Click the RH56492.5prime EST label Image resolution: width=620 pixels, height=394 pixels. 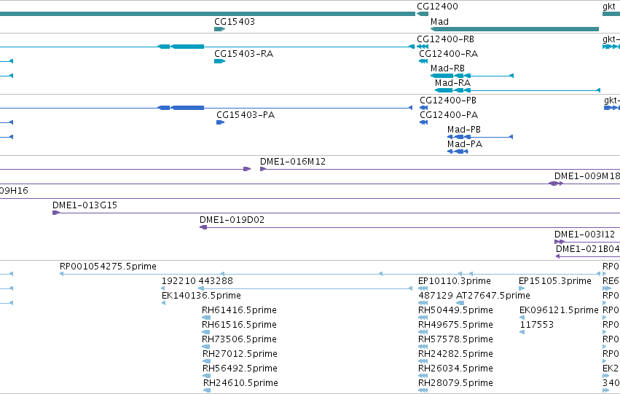coord(240,369)
